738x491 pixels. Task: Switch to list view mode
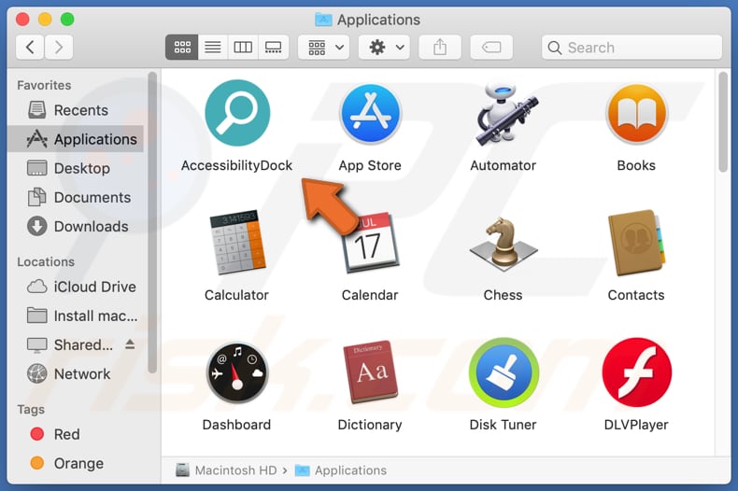(212, 47)
